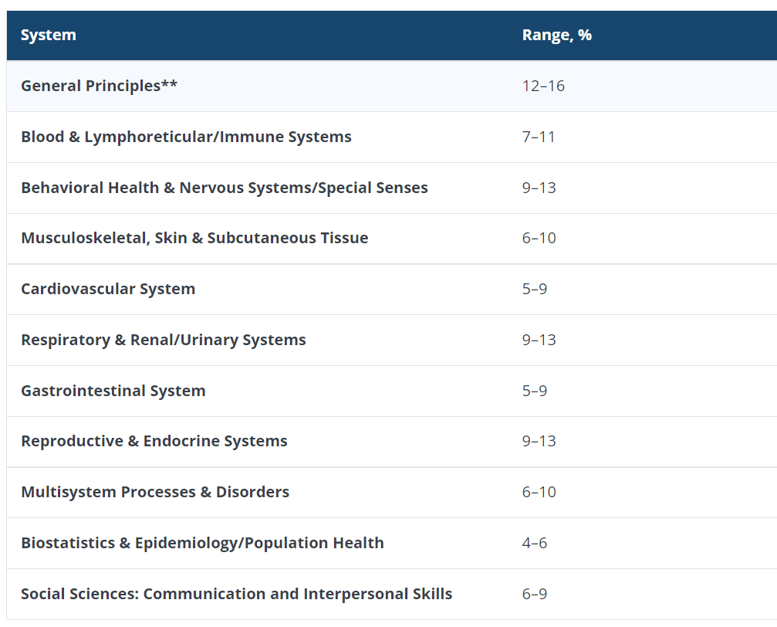The image size is (777, 627).
Task: Click the 4–6 range value
Action: pyautogui.click(x=534, y=543)
